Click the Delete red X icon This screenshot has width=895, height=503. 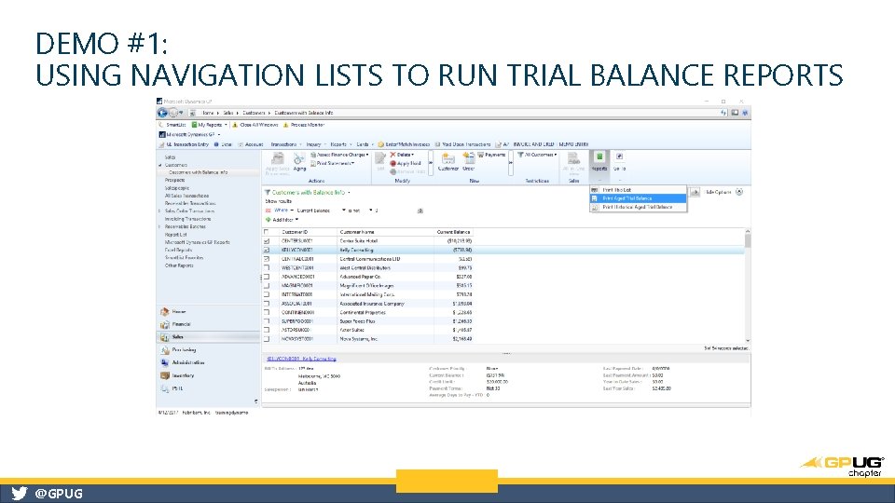click(392, 155)
